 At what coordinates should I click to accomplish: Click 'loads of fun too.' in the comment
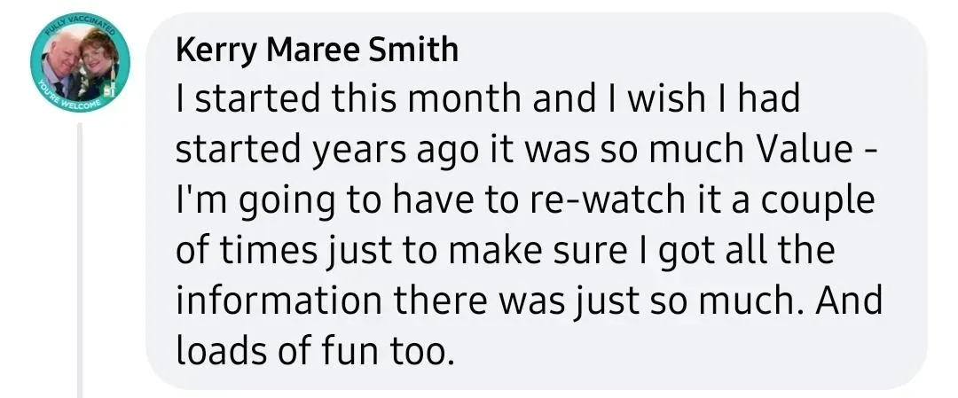click(315, 350)
